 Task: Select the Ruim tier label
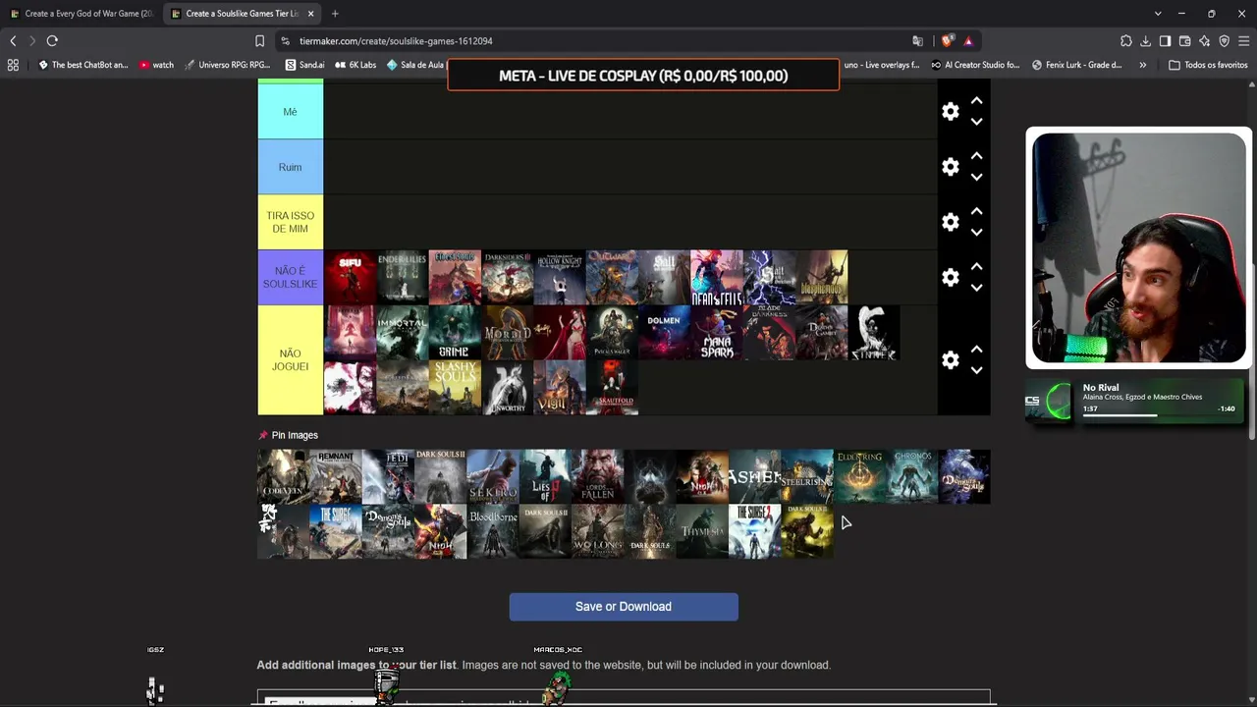[290, 167]
